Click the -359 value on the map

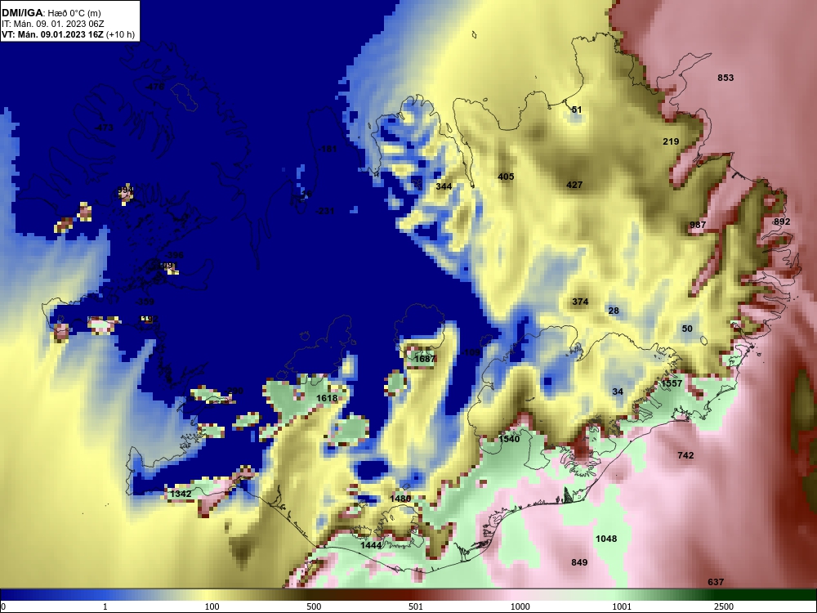pyautogui.click(x=145, y=302)
